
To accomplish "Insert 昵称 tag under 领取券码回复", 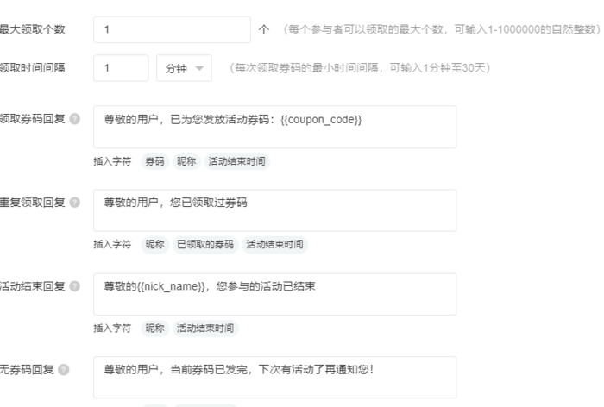I will pyautogui.click(x=186, y=161).
